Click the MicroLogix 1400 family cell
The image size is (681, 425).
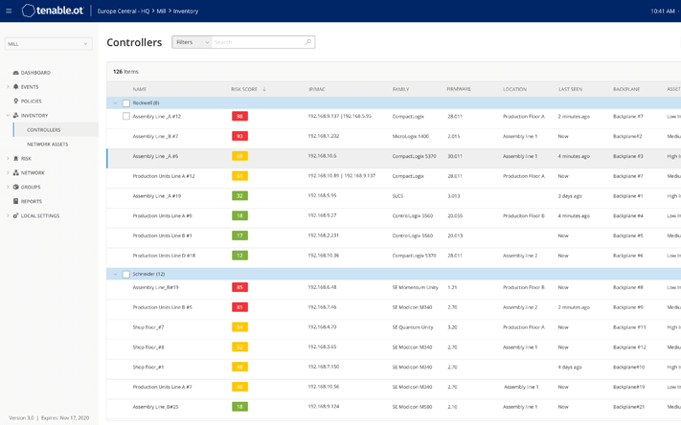(411, 136)
